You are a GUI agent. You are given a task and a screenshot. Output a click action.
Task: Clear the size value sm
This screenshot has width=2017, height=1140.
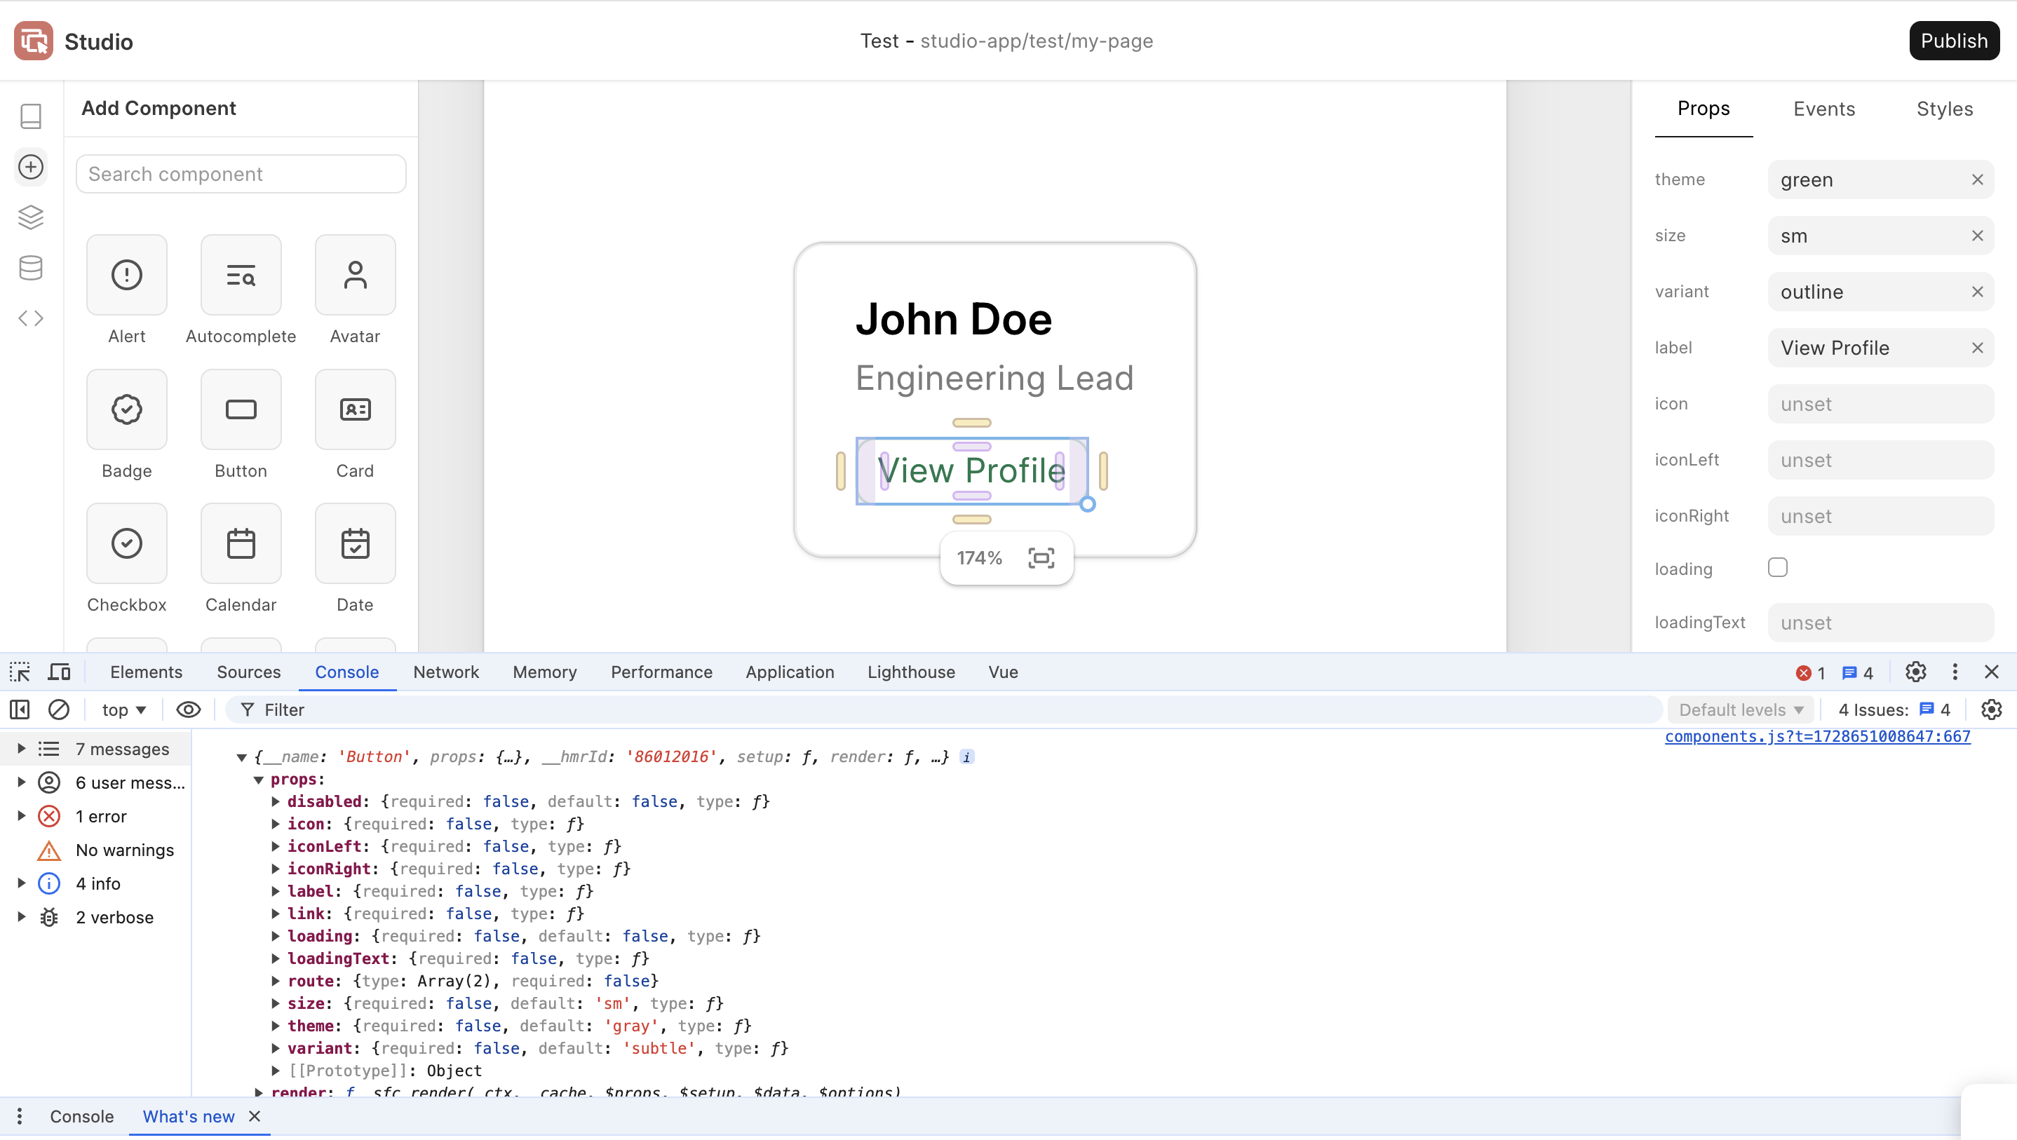click(1977, 236)
